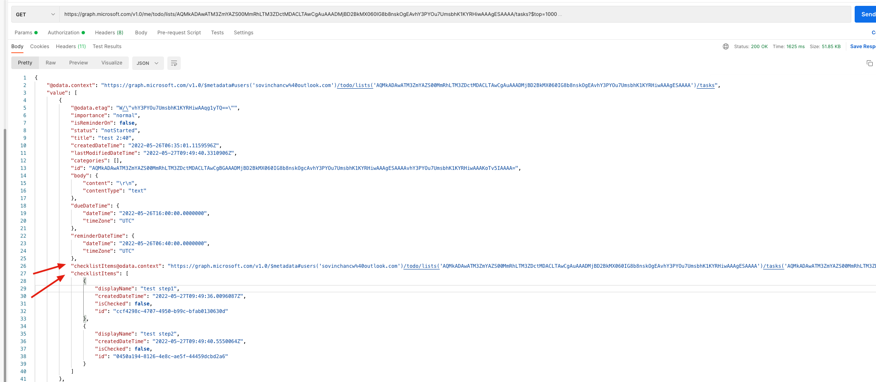The height and width of the screenshot is (382, 876).
Task: Open the Pre-request Script tab
Action: (x=179, y=32)
